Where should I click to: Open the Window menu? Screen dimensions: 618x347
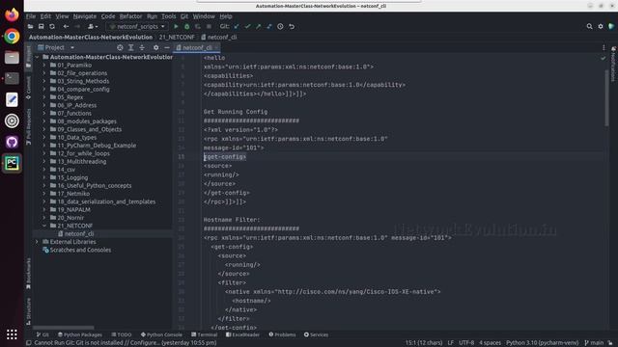point(204,16)
